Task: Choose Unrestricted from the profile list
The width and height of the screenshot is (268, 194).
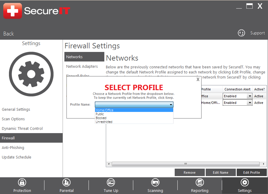Action: click(134, 122)
